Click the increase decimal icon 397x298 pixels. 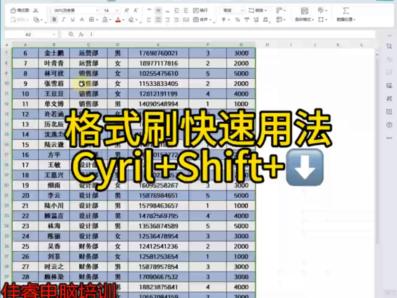(x=256, y=20)
